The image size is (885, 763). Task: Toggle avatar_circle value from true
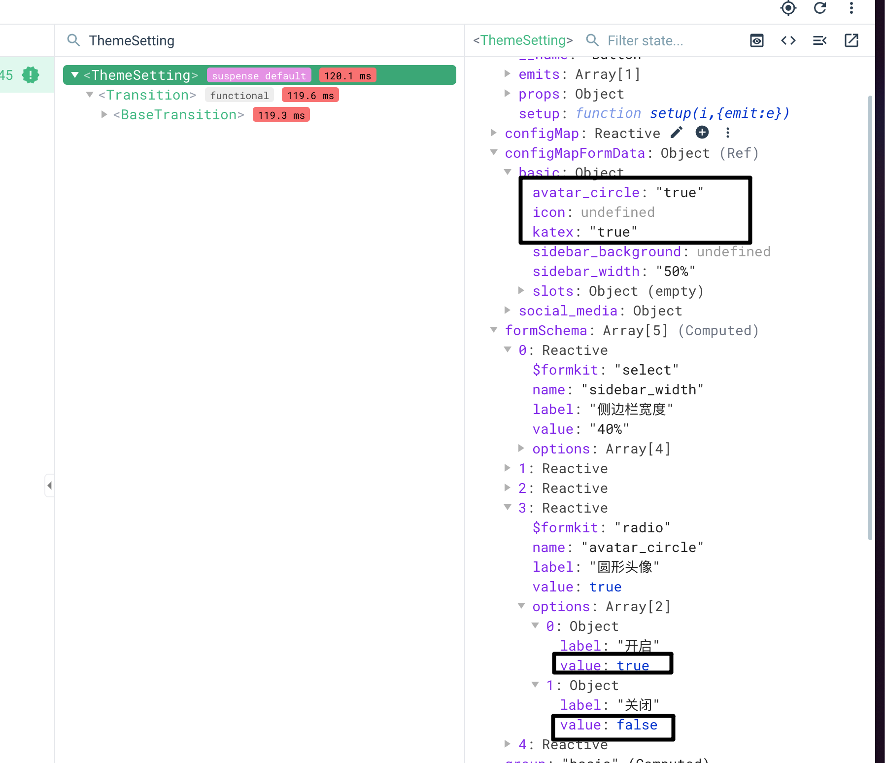point(680,192)
